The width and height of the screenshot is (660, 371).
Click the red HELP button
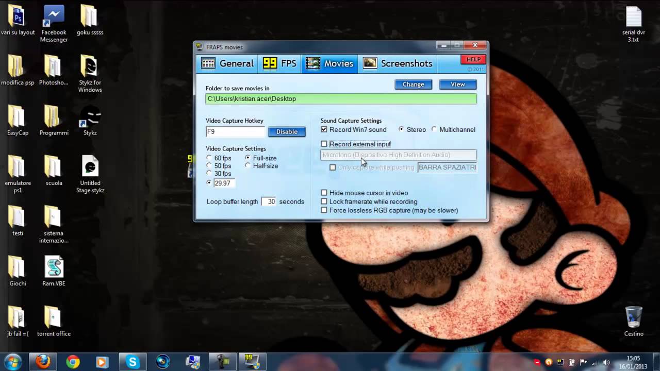[473, 60]
